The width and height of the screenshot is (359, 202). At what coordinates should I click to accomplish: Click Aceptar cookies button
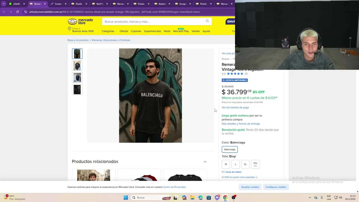[250, 187]
